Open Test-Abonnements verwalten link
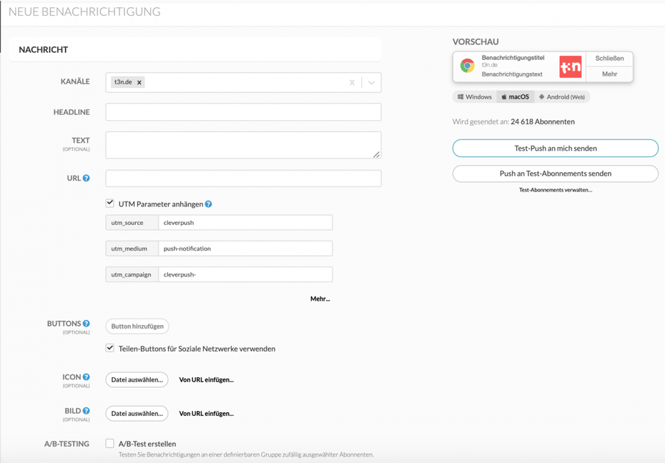 (555, 190)
